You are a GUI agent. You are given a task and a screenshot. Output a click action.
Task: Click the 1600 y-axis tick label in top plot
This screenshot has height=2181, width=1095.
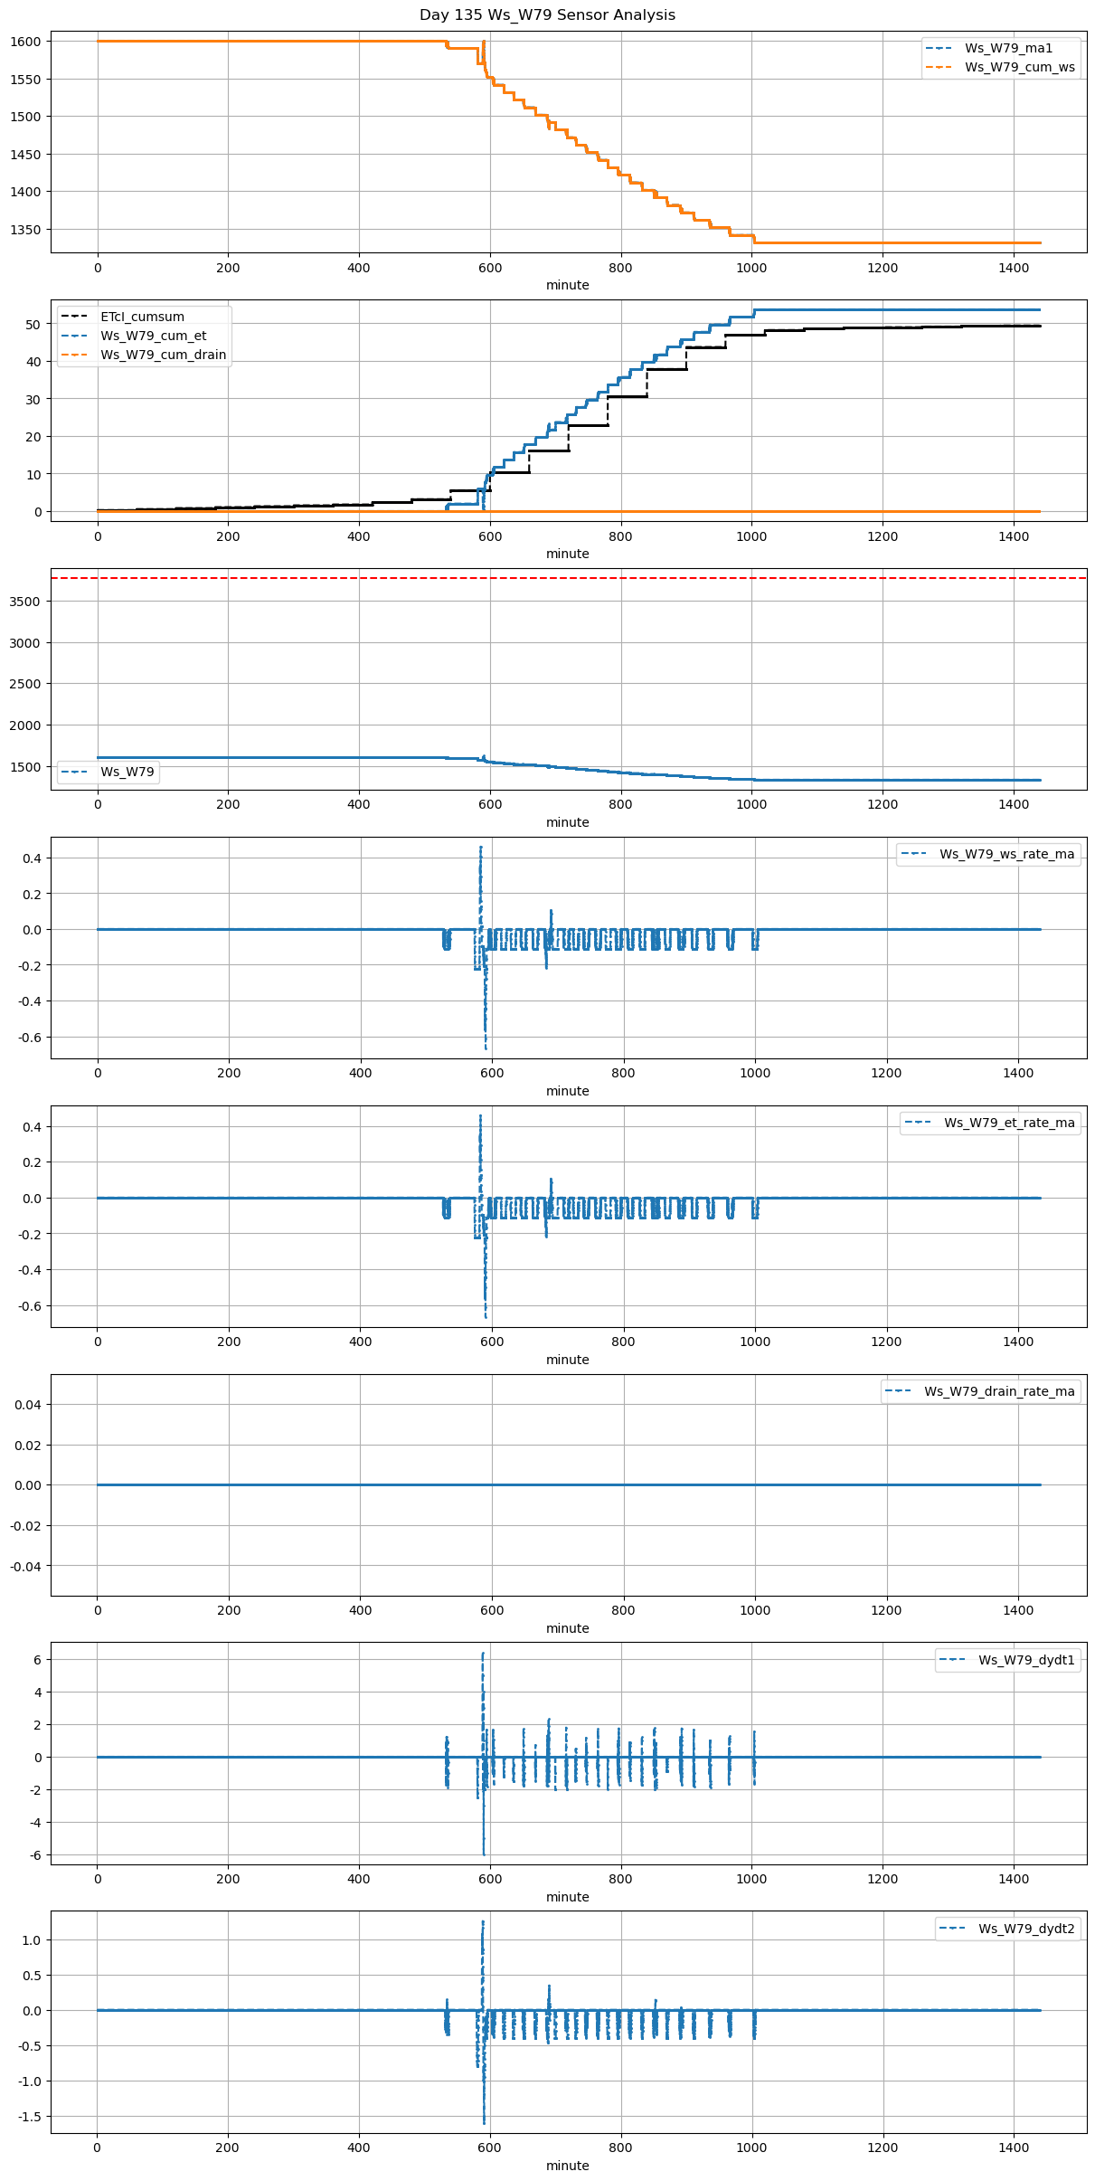pyautogui.click(x=25, y=42)
